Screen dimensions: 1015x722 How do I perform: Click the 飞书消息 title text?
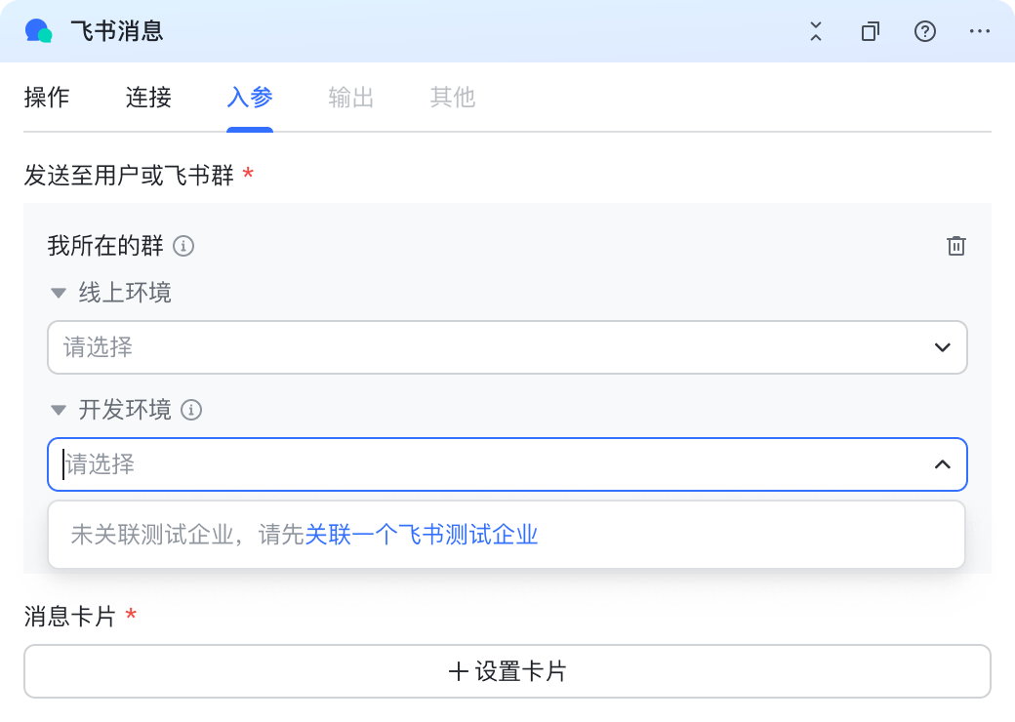(117, 31)
